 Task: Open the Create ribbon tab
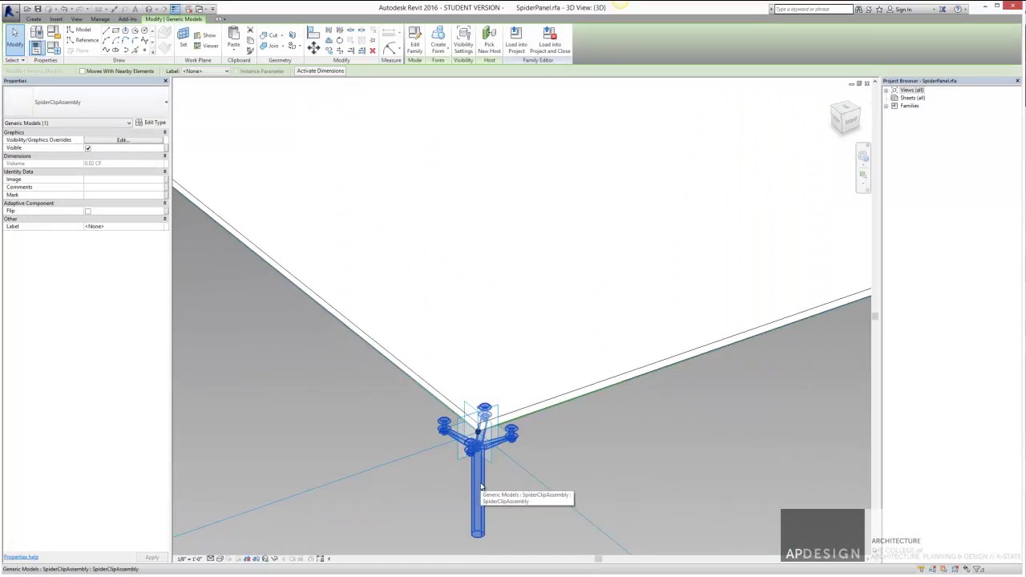tap(33, 19)
